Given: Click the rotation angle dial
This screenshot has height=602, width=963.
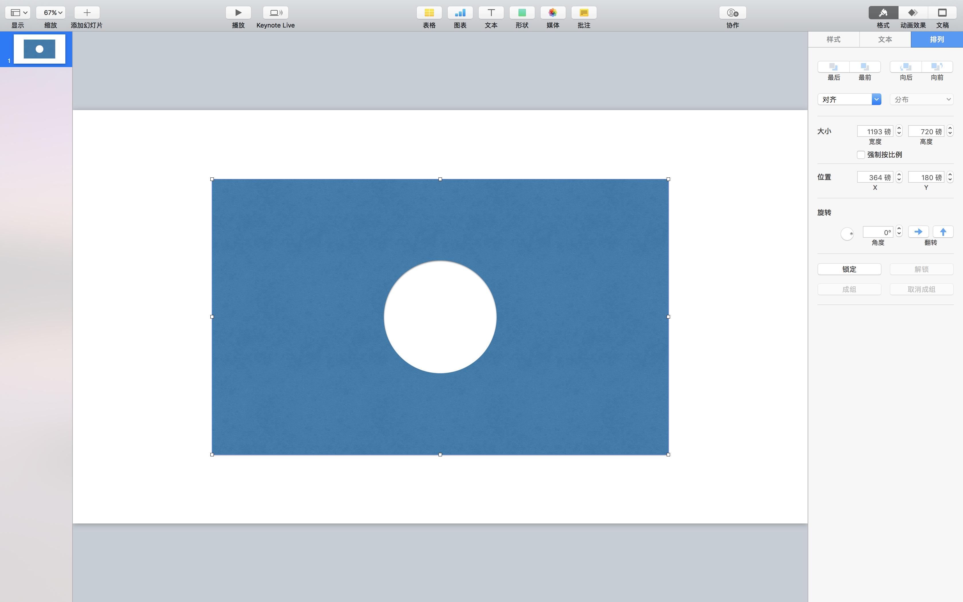Looking at the screenshot, I should click(x=847, y=234).
